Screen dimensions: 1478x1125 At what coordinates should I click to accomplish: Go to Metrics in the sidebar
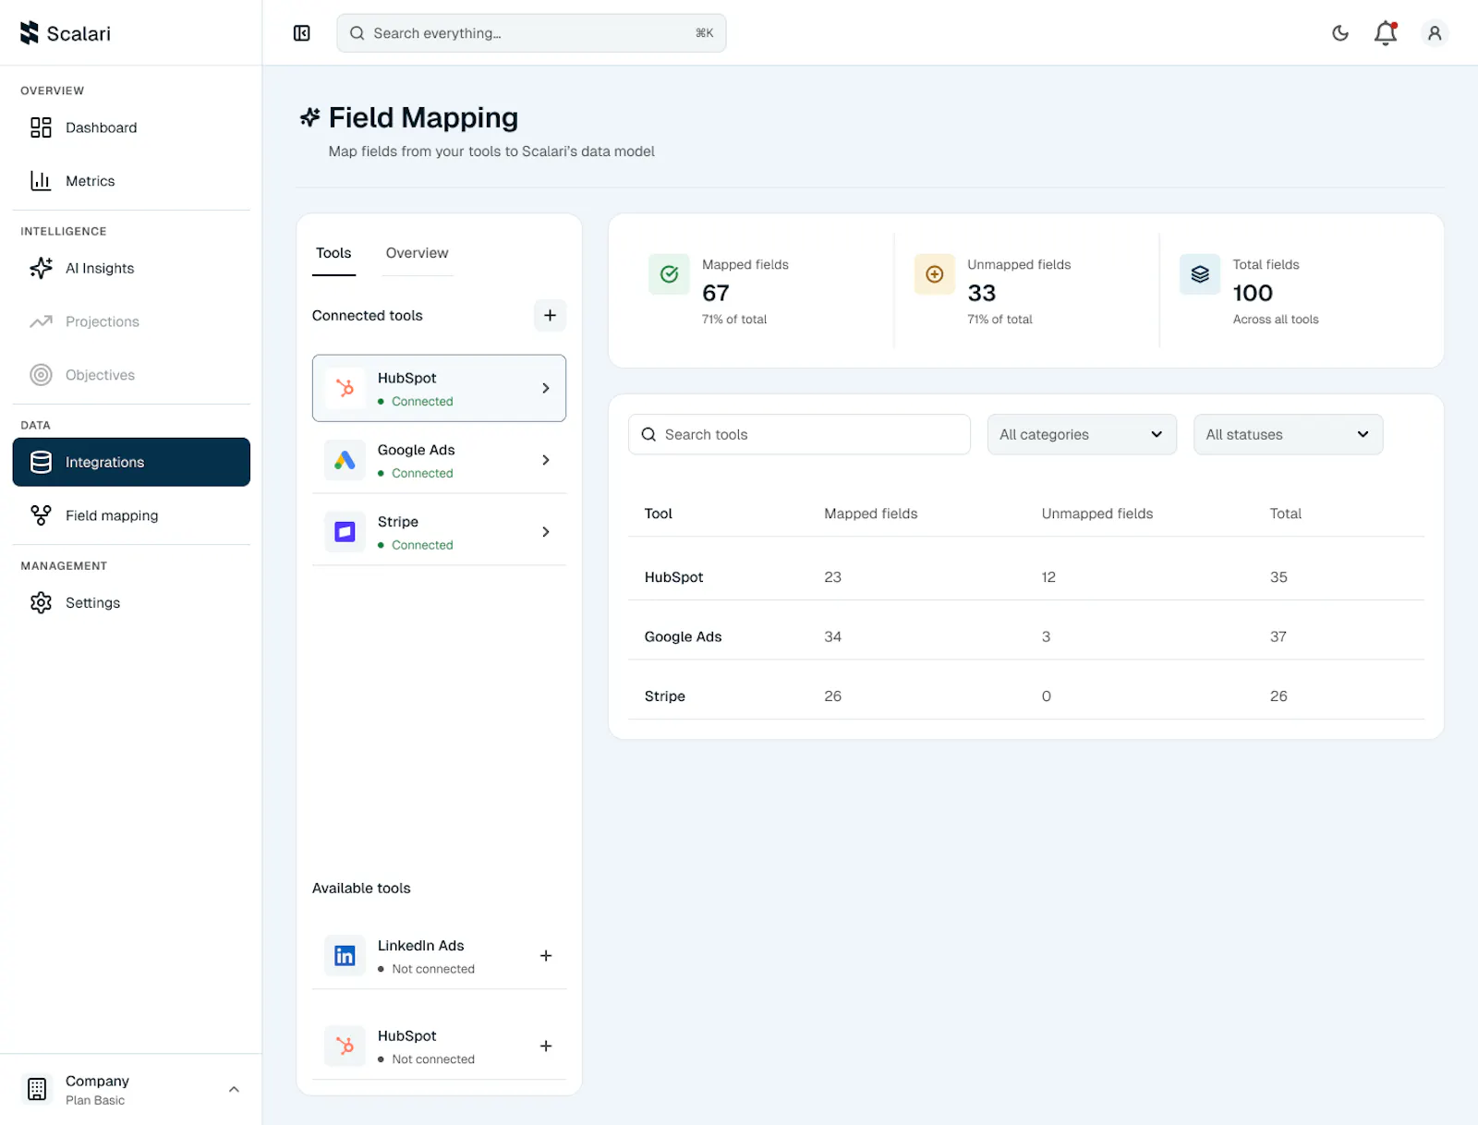pyautogui.click(x=131, y=181)
